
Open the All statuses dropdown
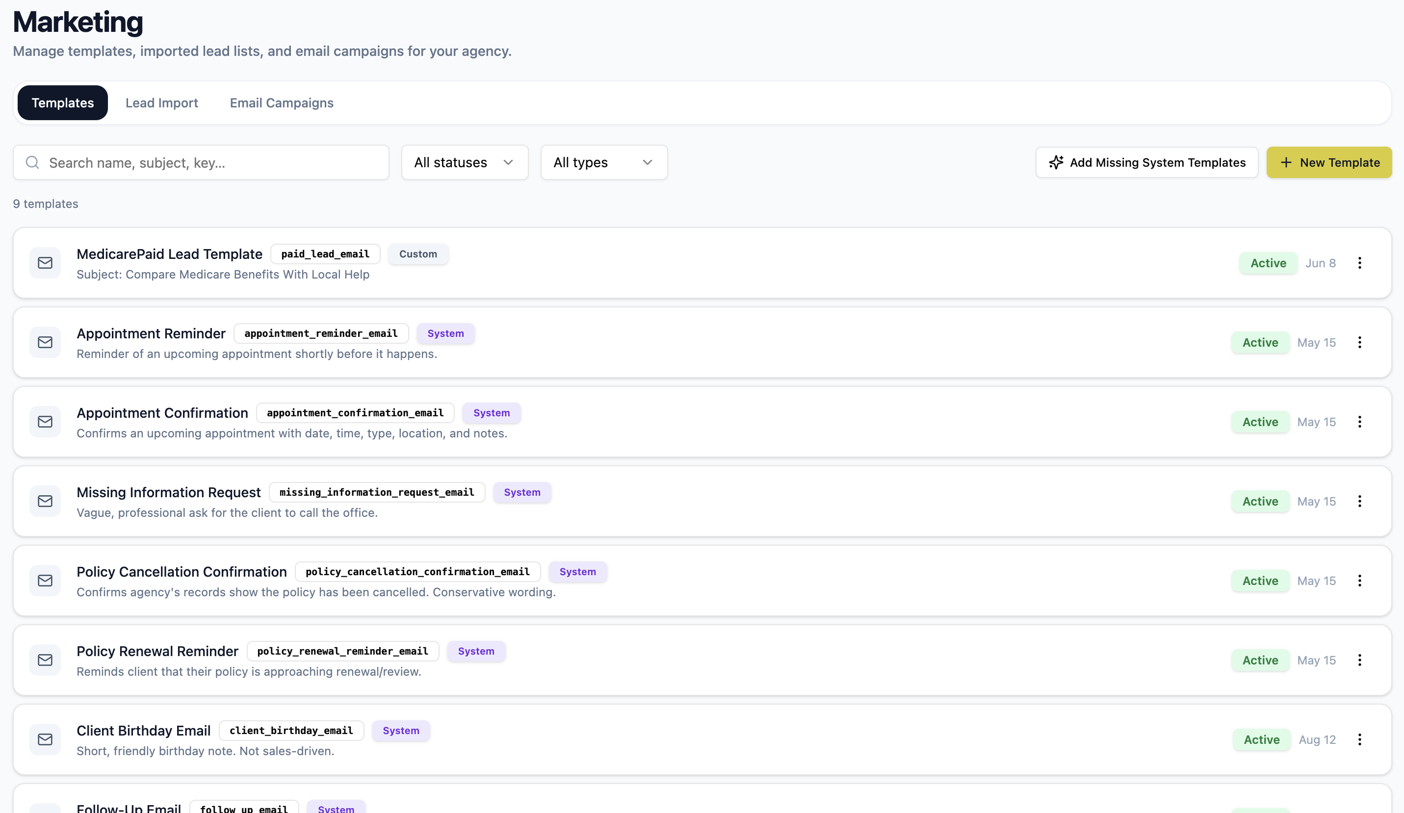pos(465,163)
